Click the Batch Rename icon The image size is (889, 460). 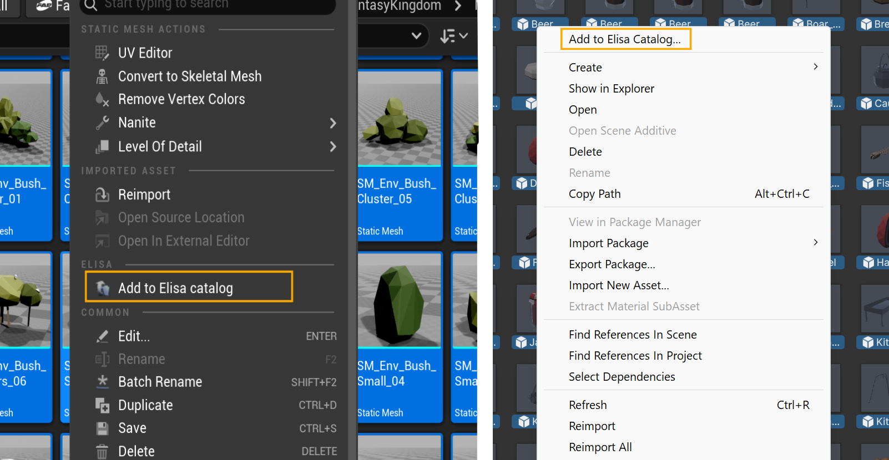[102, 381]
